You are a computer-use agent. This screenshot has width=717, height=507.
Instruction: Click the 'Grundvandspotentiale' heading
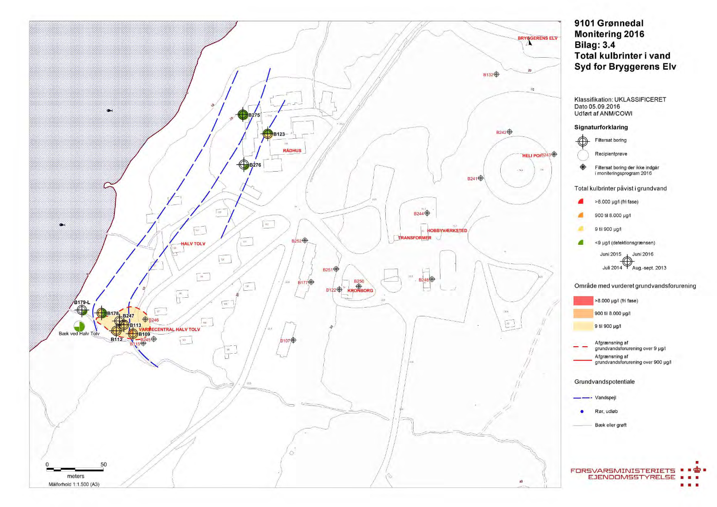[x=604, y=382]
